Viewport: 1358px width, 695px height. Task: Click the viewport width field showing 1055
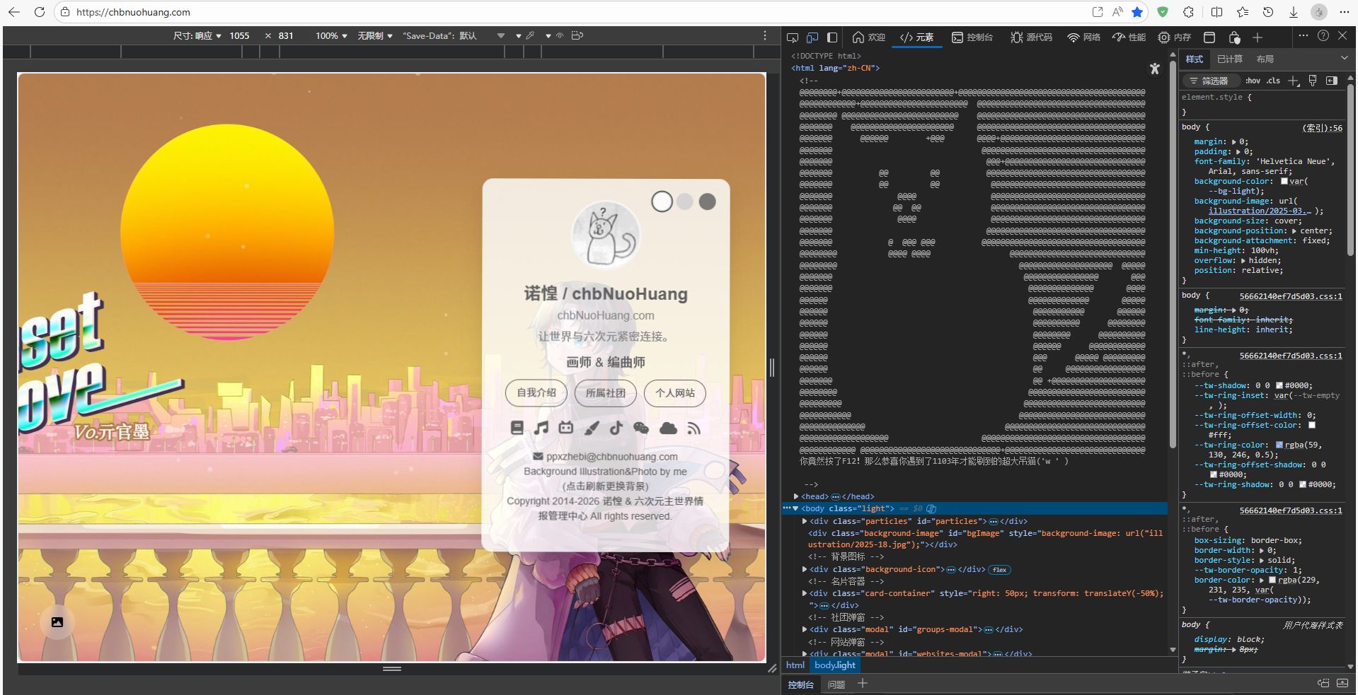(x=239, y=35)
